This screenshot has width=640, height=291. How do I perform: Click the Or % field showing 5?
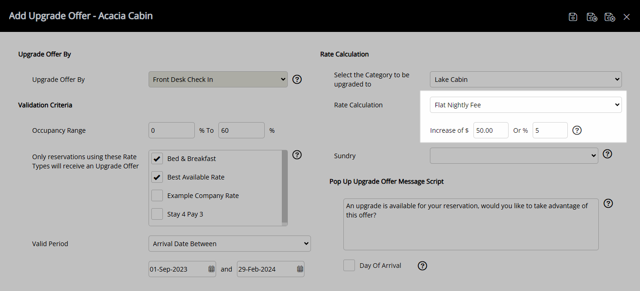tap(550, 130)
